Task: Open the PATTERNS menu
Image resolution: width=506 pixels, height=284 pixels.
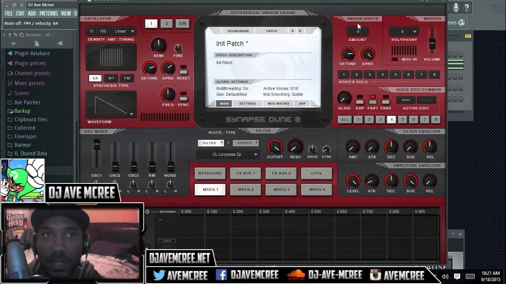Action: coord(48,13)
